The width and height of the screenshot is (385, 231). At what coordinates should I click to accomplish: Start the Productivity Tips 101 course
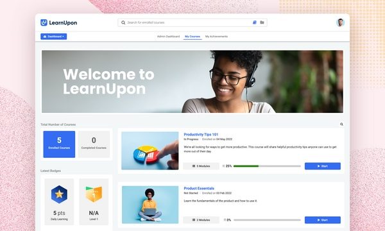coord(323,166)
